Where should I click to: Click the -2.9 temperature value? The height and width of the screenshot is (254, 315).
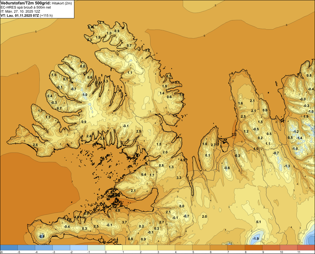pyautogui.click(x=41, y=236)
